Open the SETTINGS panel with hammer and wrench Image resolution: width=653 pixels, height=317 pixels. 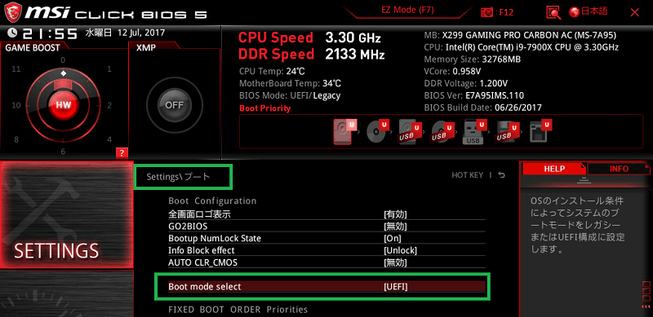[67, 215]
